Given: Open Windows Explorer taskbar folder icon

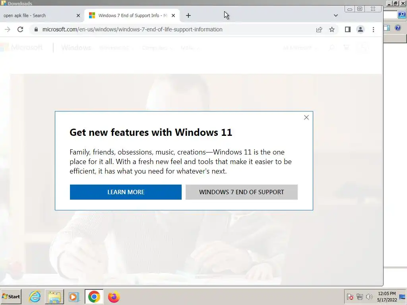Looking at the screenshot, I should [54, 297].
